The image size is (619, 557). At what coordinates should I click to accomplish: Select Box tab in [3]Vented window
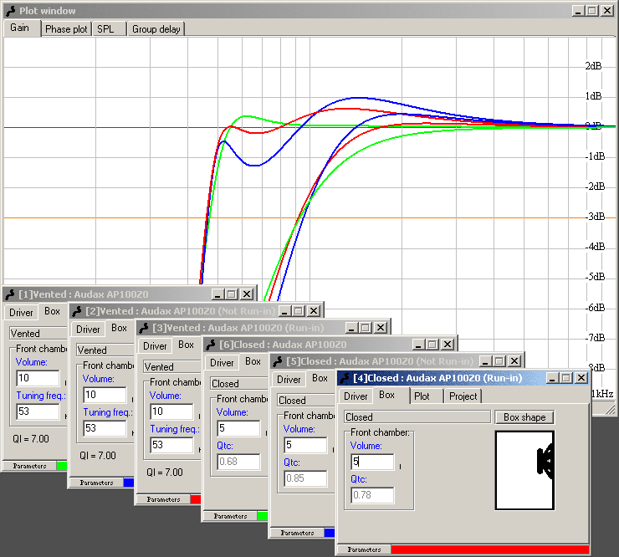187,345
